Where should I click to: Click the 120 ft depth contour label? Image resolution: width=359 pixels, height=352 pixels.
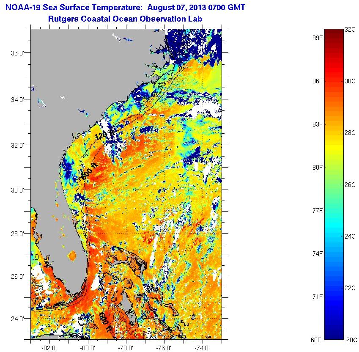(104, 135)
